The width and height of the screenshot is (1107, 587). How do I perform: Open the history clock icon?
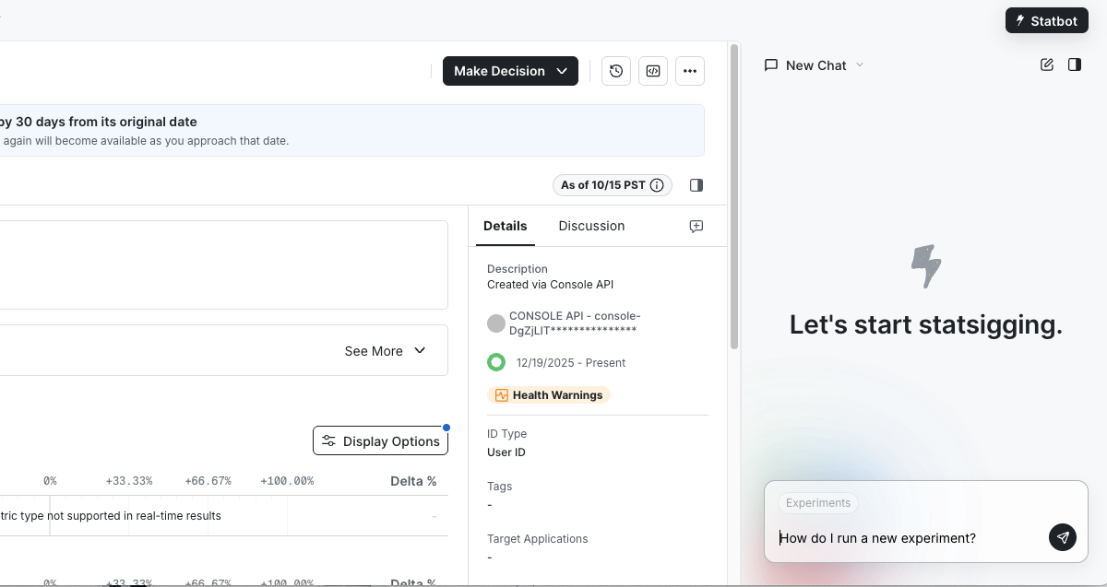click(616, 71)
